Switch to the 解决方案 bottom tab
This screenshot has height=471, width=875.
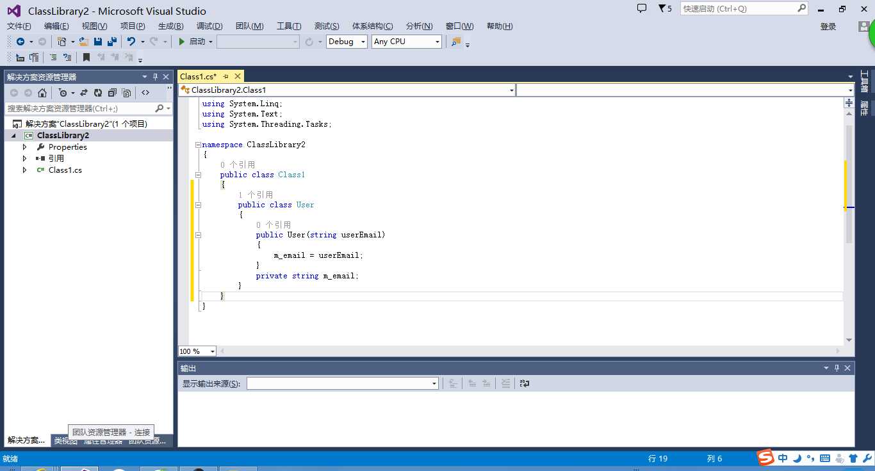pyautogui.click(x=27, y=440)
